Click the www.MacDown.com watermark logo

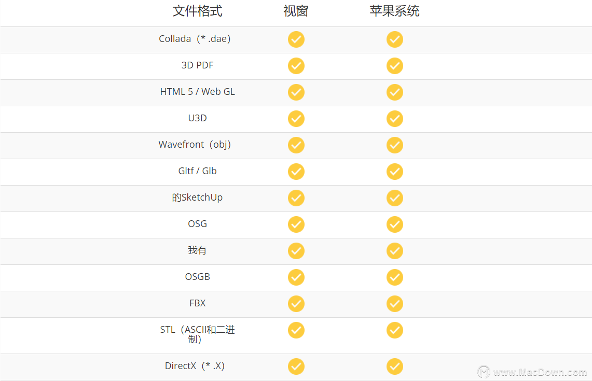(484, 372)
